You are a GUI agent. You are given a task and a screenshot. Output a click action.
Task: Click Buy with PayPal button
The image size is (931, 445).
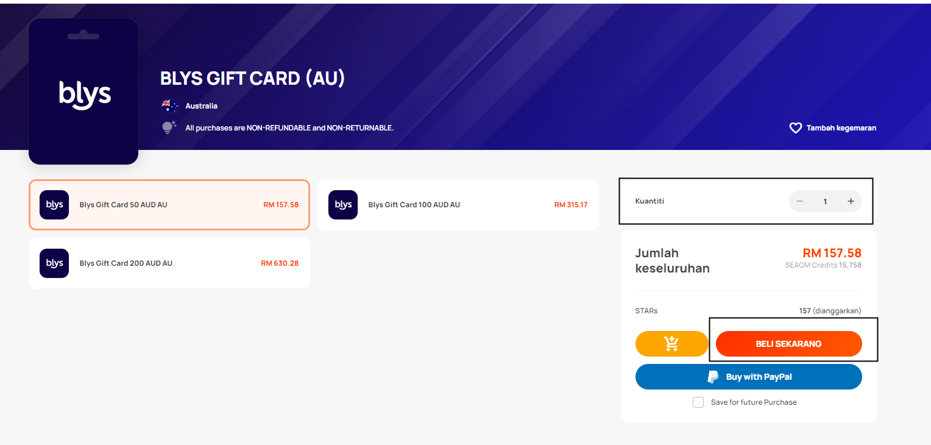click(749, 377)
